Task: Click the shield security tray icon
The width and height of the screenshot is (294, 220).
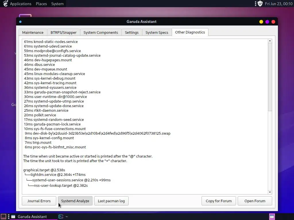Action: coord(260,3)
